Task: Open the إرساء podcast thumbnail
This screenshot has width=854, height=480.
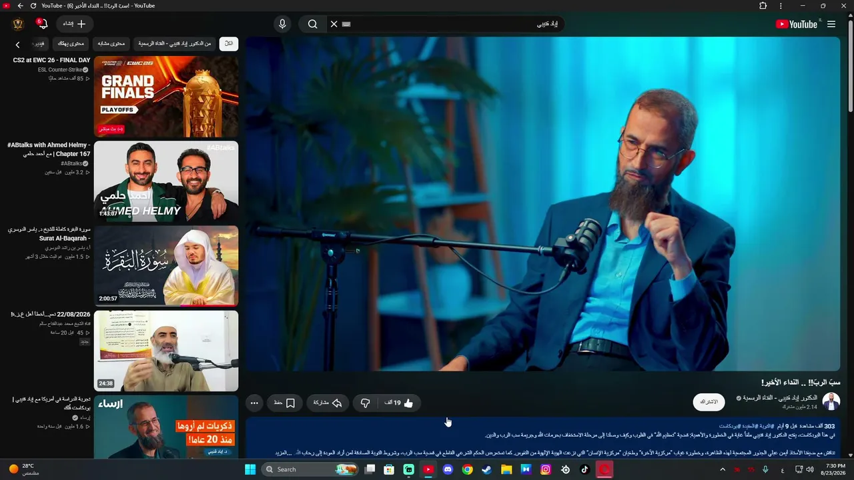Action: pos(166,427)
